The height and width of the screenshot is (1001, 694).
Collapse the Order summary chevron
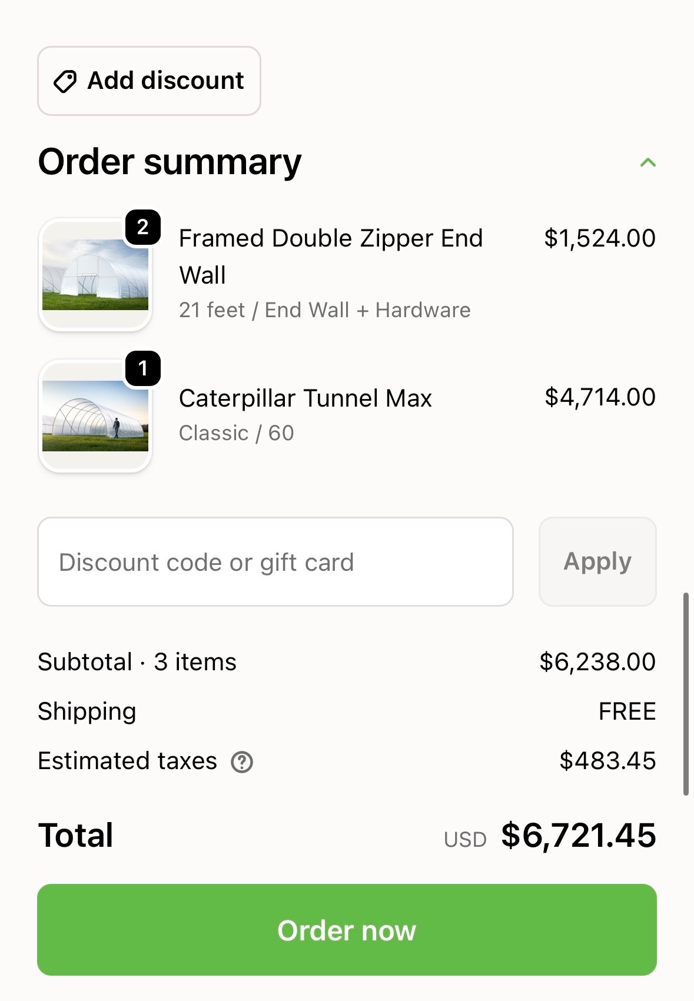(647, 162)
